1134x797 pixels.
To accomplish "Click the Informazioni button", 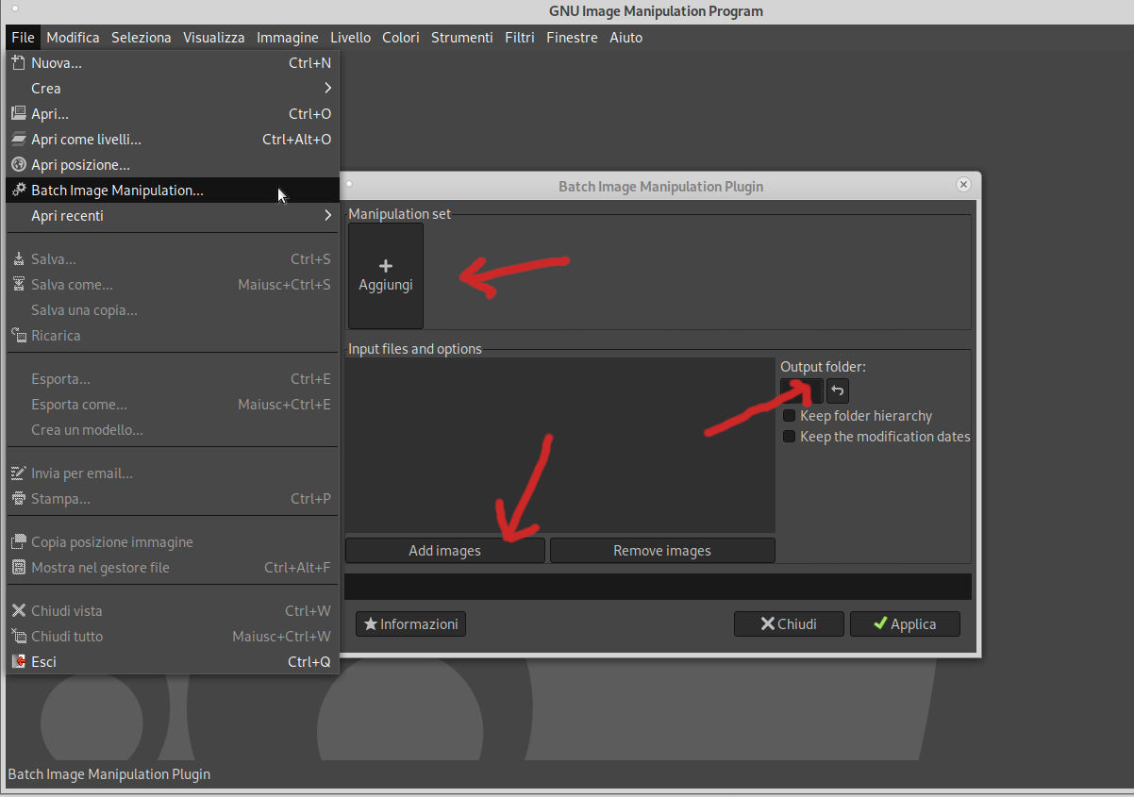I will [410, 624].
